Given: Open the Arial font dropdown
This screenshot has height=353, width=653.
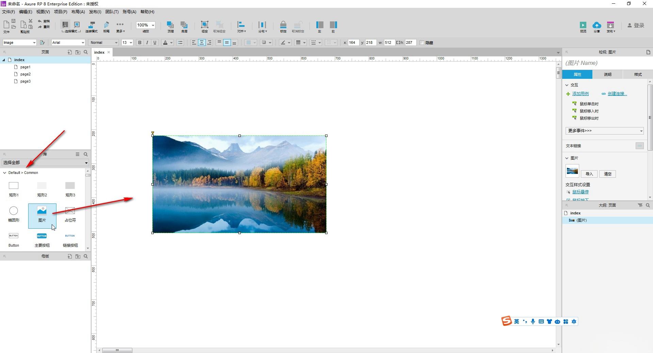Looking at the screenshot, I should click(68, 43).
